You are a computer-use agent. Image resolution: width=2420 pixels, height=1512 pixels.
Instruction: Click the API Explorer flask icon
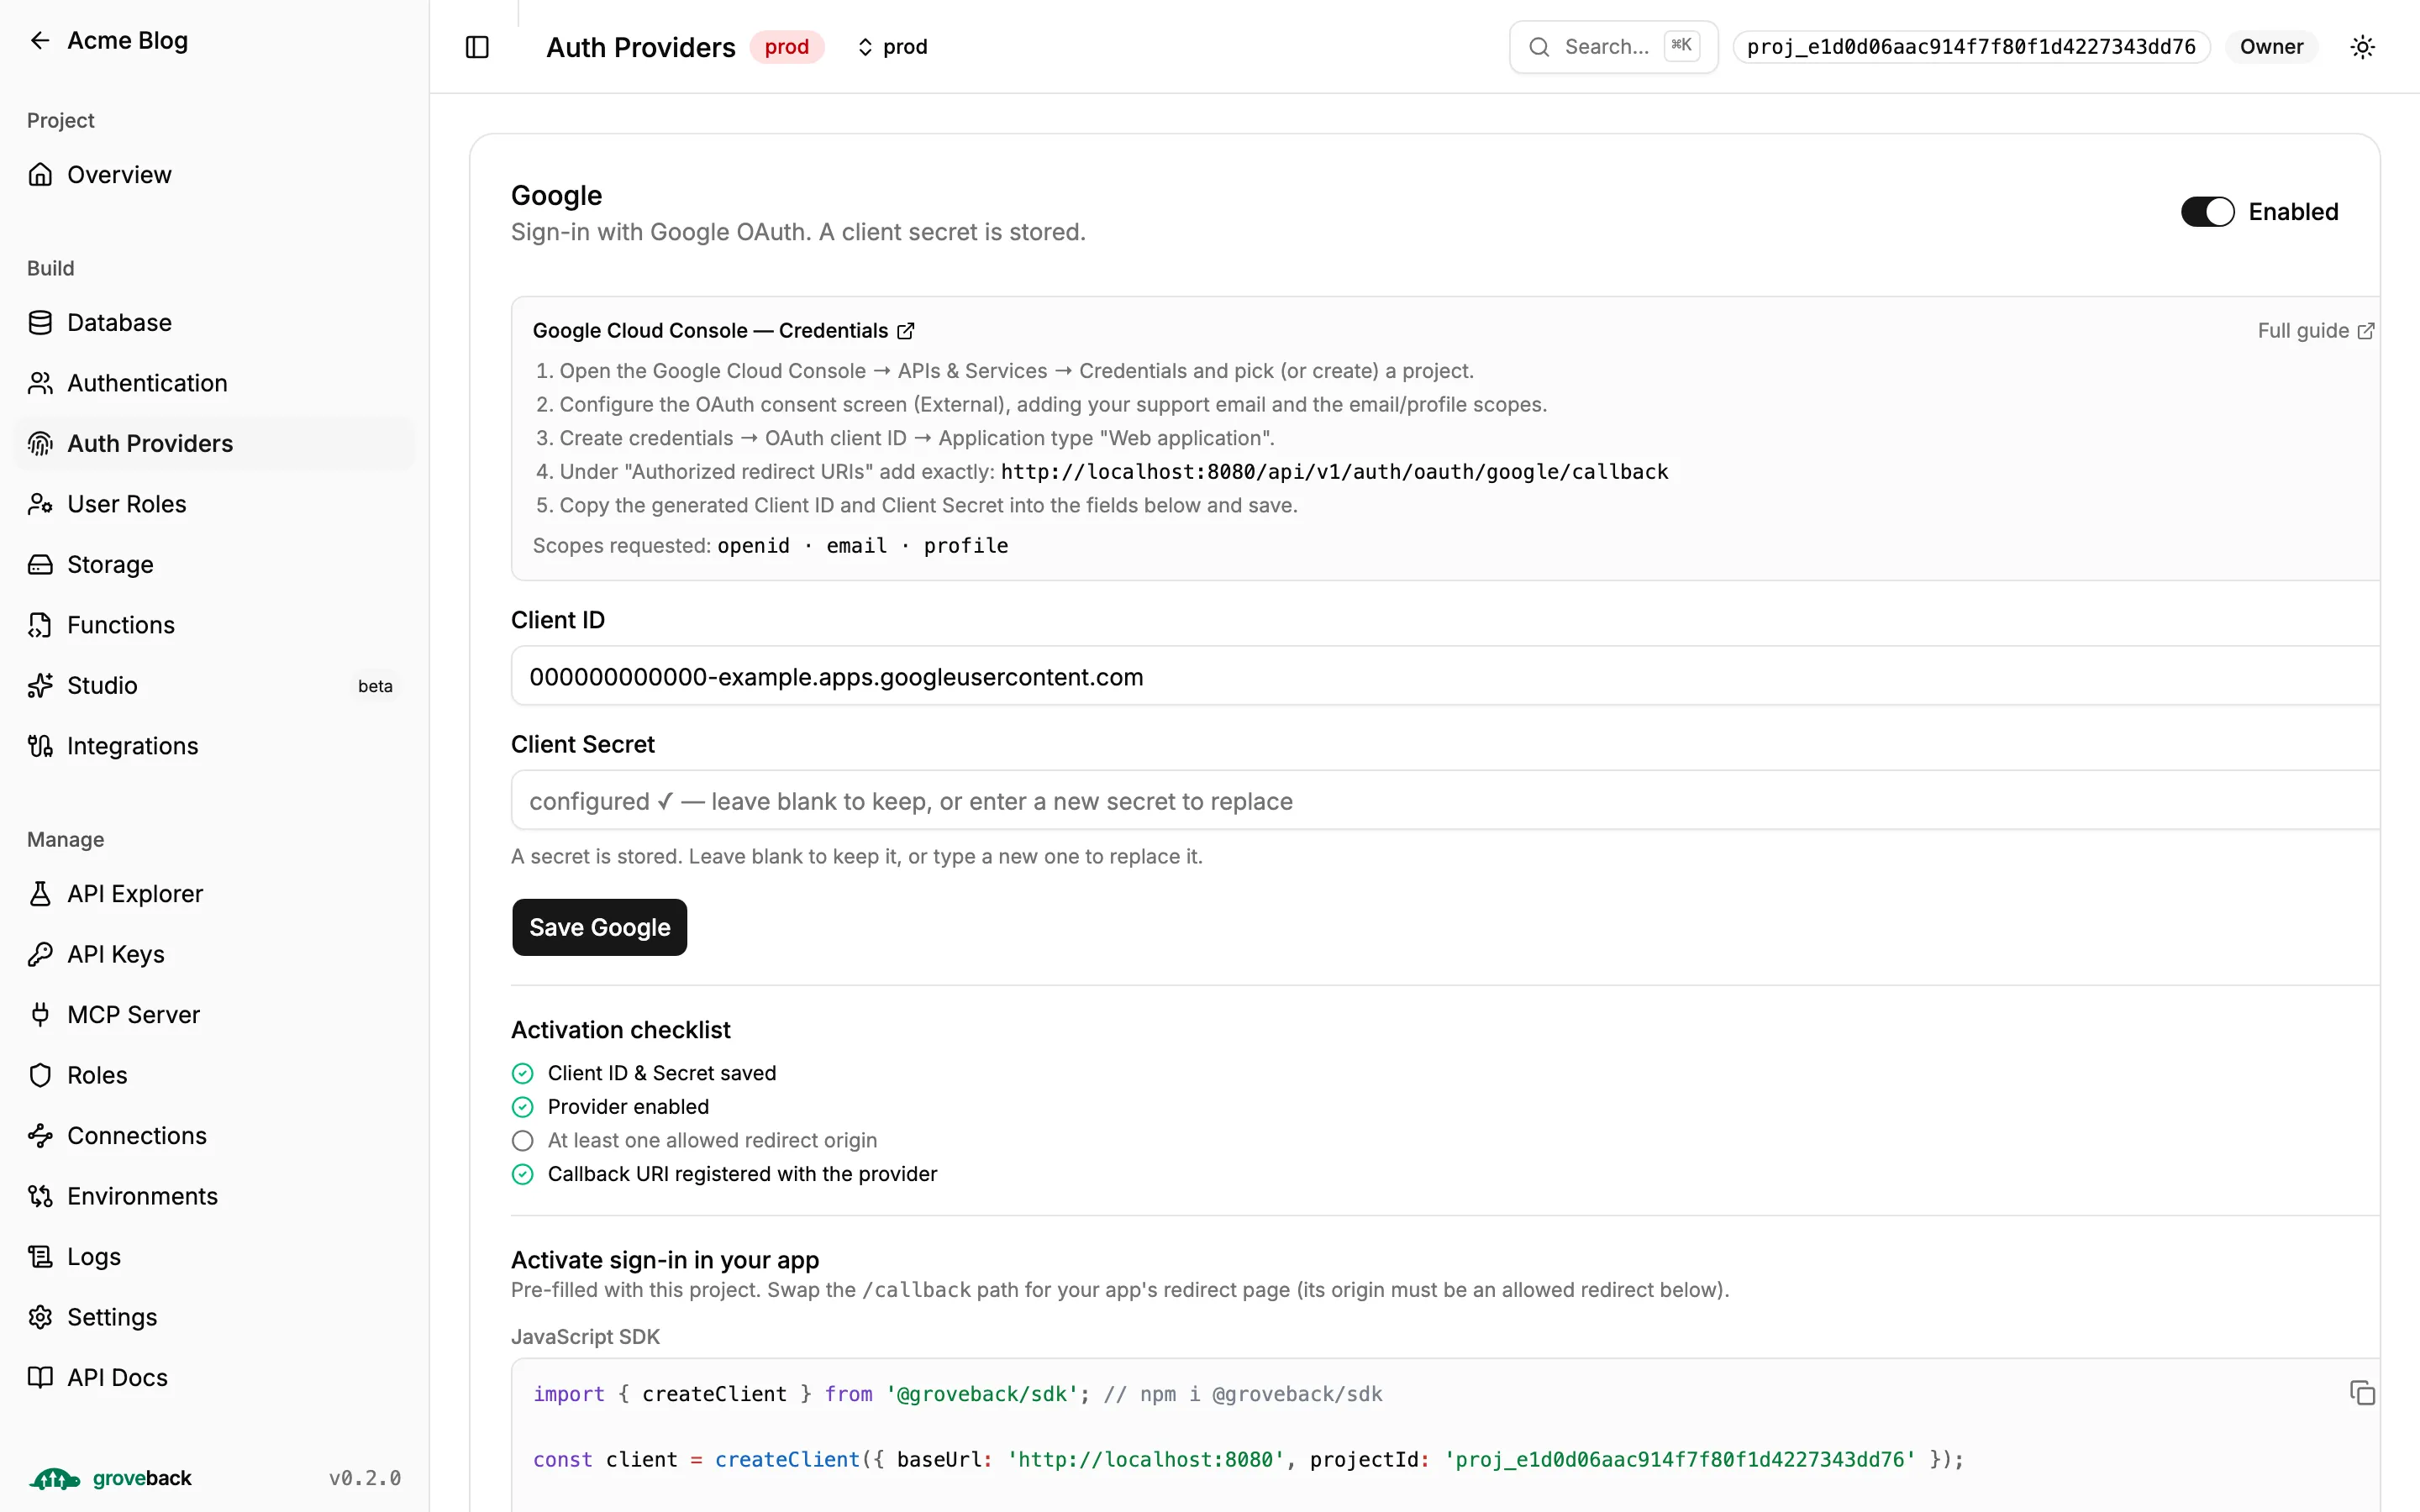coord(40,894)
